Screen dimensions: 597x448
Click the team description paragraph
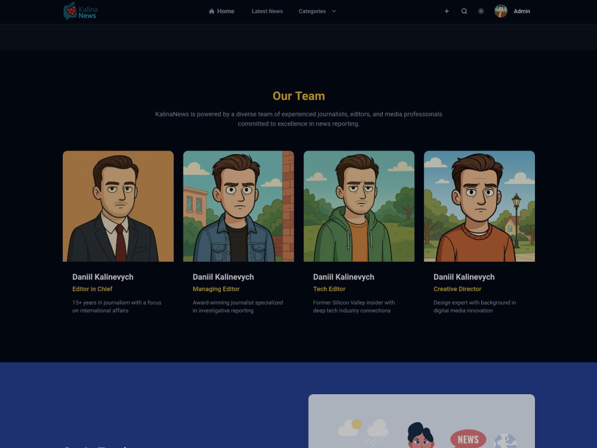coord(298,119)
